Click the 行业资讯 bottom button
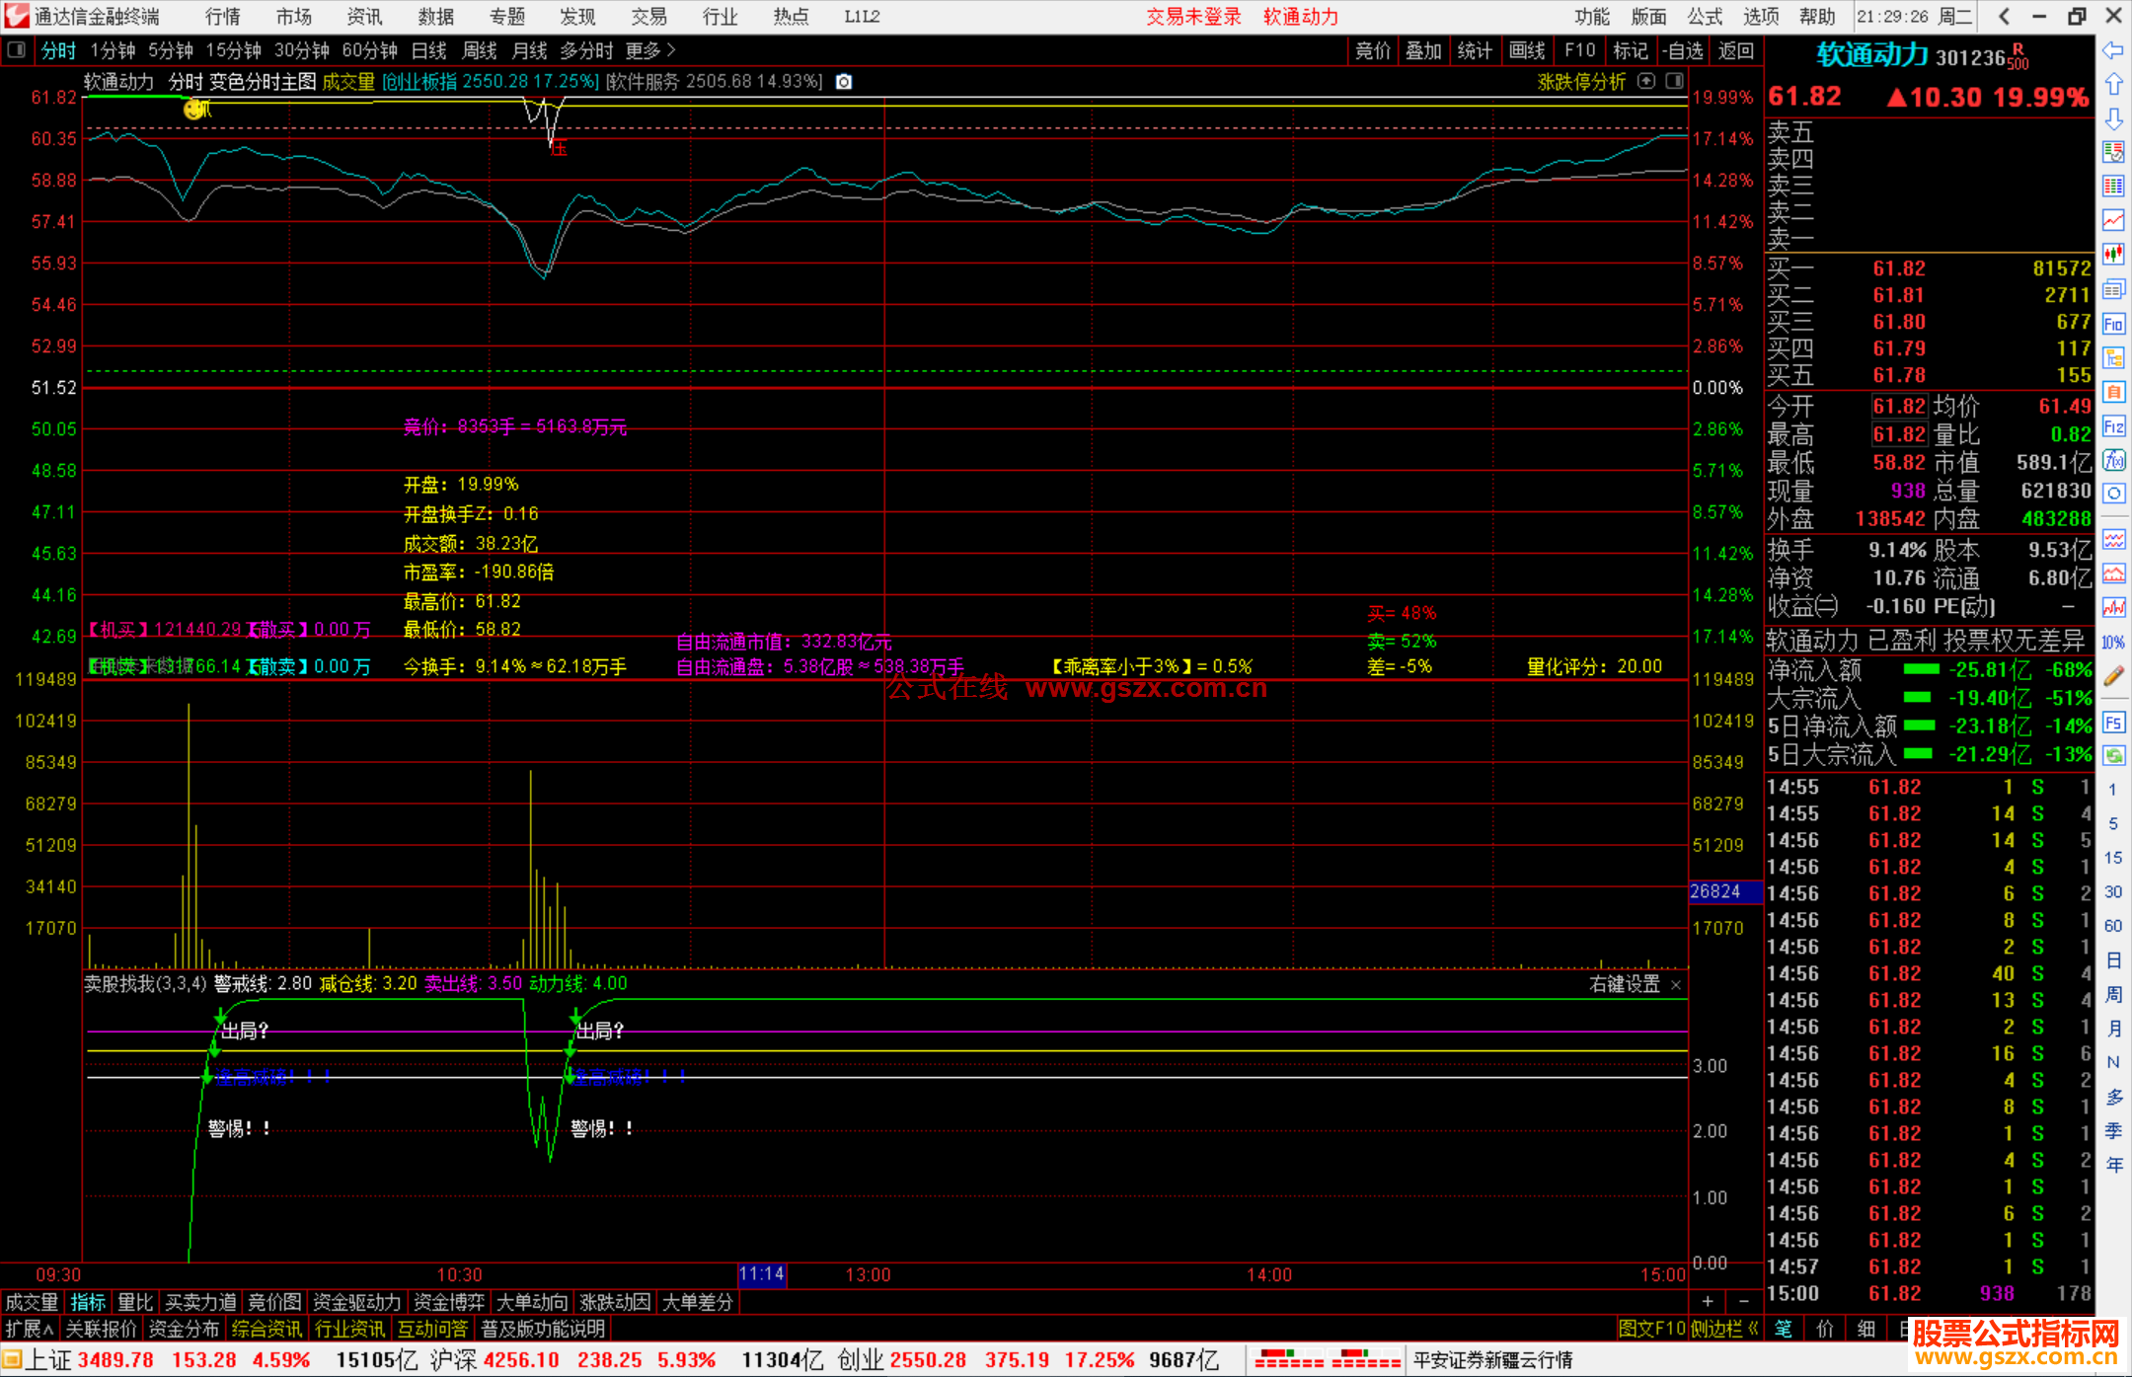Viewport: 2132px width, 1377px height. coord(349,1330)
